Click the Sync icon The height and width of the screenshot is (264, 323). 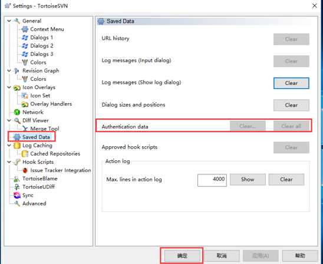point(17,195)
